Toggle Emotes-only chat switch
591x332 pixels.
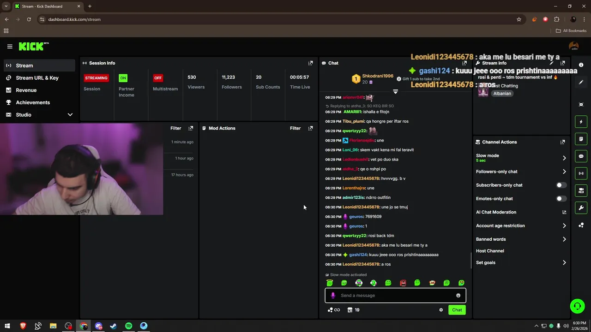pyautogui.click(x=561, y=199)
